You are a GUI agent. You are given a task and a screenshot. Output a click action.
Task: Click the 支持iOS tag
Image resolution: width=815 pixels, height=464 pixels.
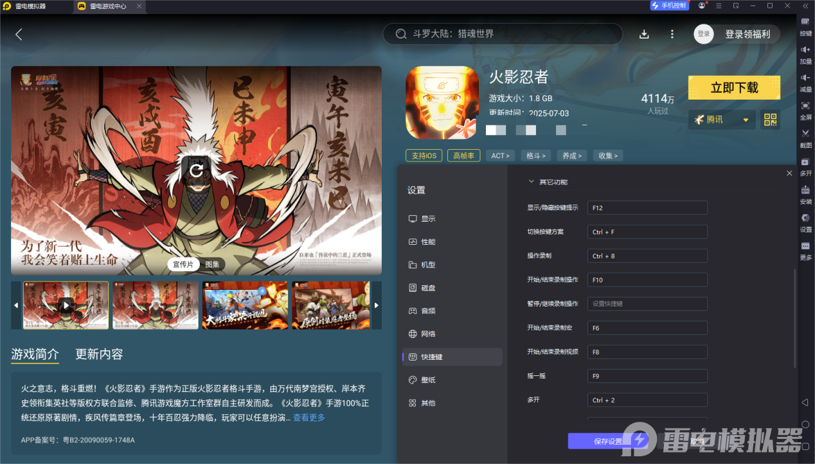point(424,156)
